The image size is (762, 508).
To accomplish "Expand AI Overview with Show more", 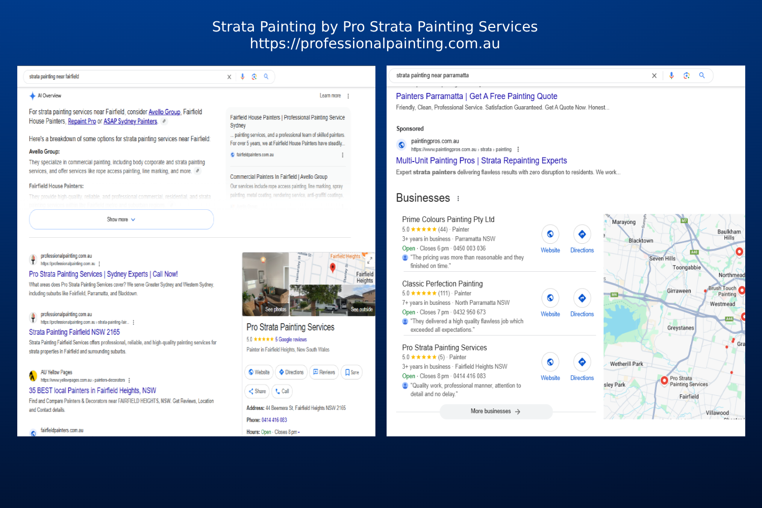I will [x=121, y=219].
